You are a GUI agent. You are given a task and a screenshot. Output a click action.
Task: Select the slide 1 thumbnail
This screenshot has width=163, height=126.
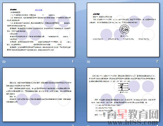39,30
